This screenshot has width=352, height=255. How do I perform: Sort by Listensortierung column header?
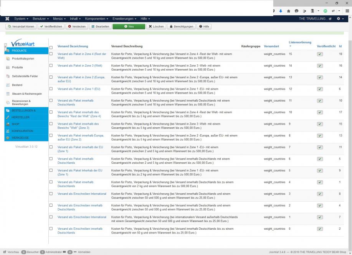(300, 42)
